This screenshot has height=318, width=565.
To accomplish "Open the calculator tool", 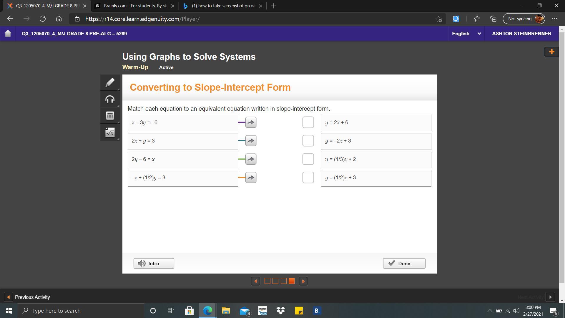I will pyautogui.click(x=110, y=116).
